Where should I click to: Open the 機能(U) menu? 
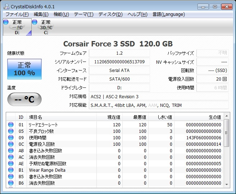pyautogui.click(x=61, y=14)
